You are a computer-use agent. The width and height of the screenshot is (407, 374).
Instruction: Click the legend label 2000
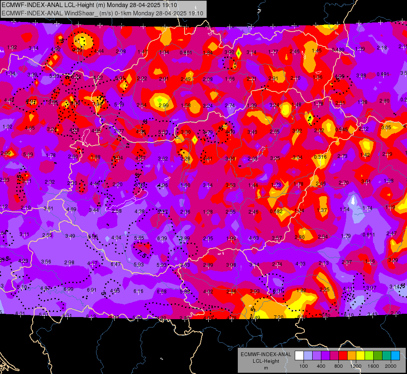tap(391, 366)
